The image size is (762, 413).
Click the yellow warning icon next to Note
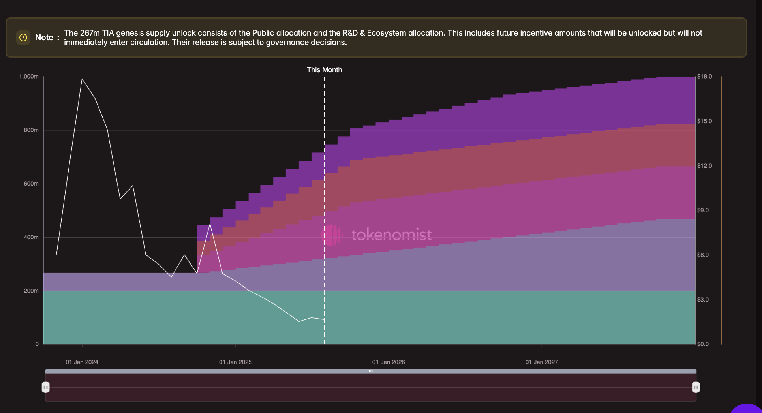point(23,37)
